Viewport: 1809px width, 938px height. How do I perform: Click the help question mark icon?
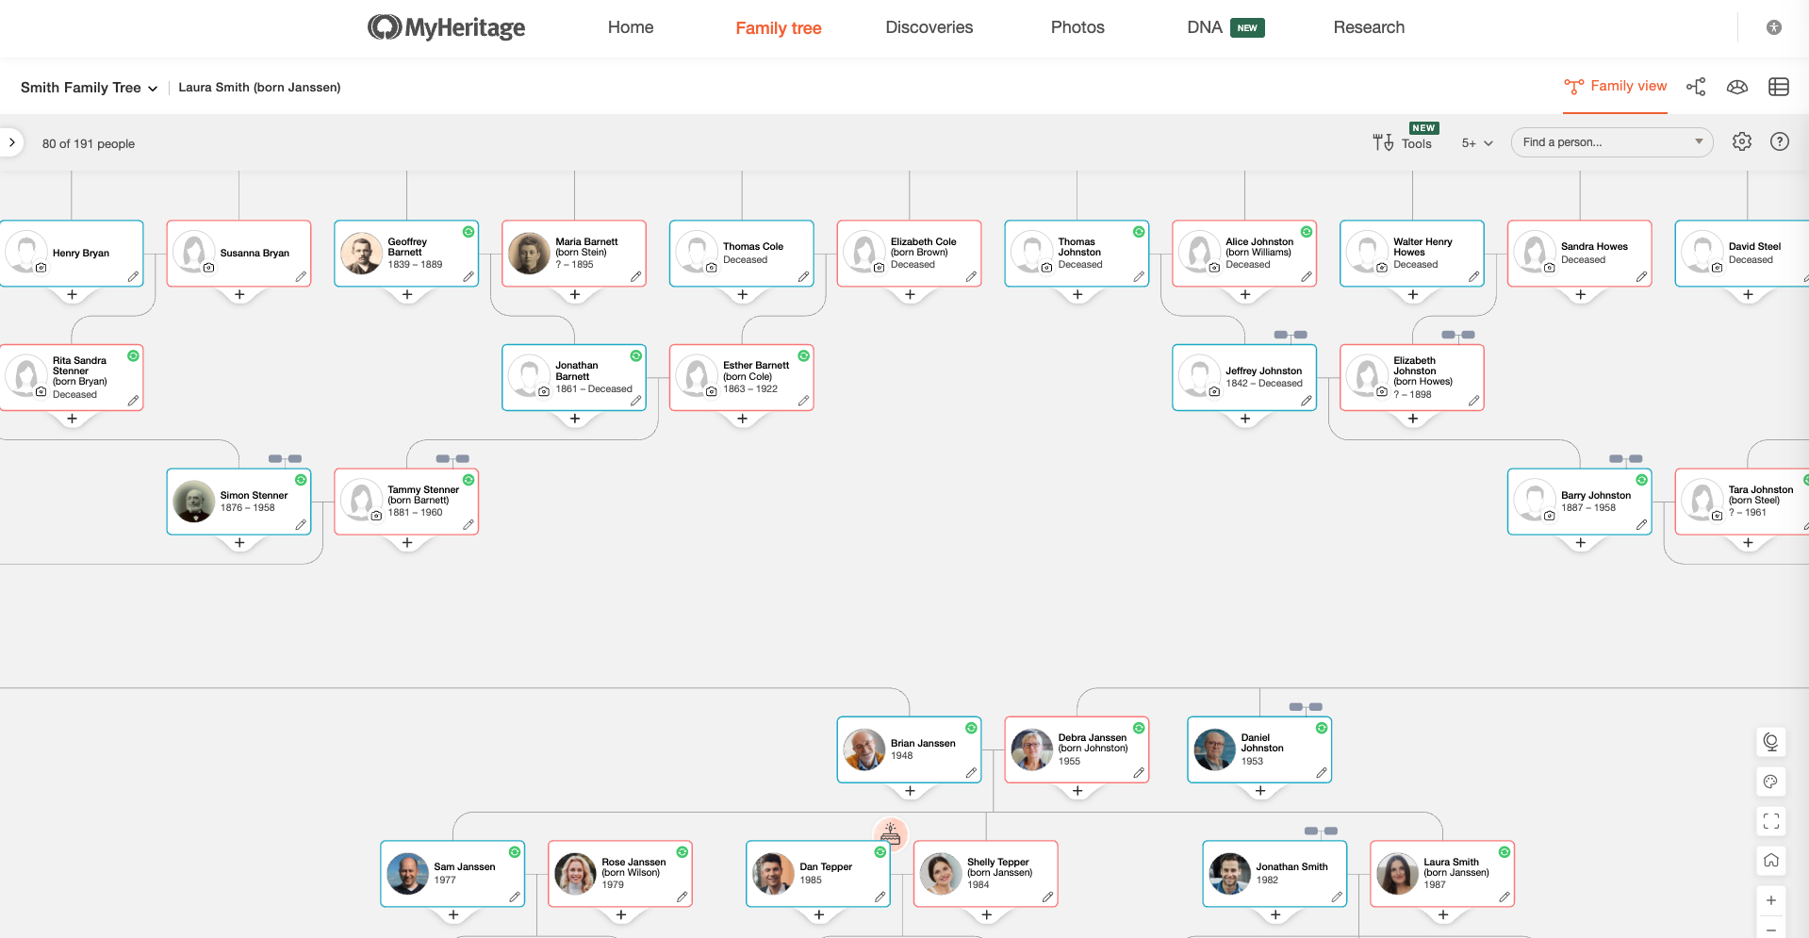(x=1780, y=141)
